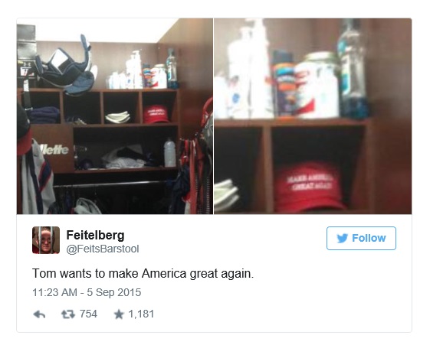The image size is (443, 345).
Task: Click the reply arrow icon
Action: click(x=39, y=314)
